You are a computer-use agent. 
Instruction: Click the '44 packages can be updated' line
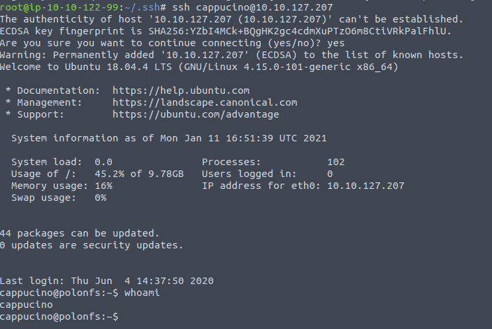tap(79, 233)
